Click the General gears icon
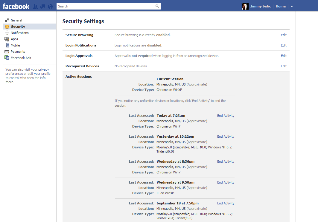This screenshot has height=222, width=318. [x=7, y=20]
